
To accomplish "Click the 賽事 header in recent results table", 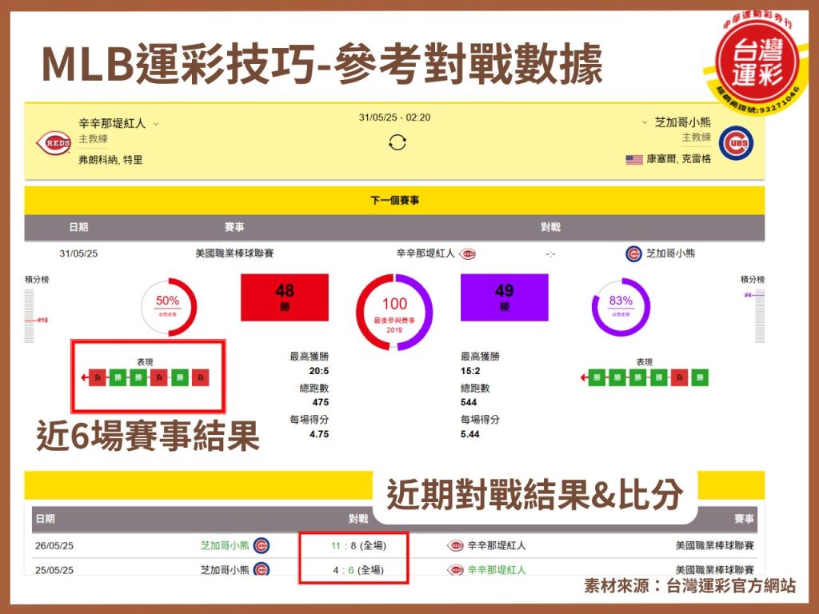I will 745,518.
